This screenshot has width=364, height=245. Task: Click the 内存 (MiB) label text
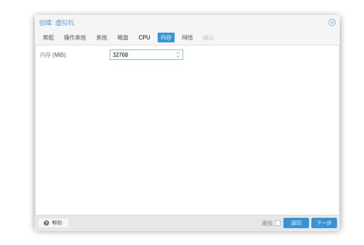(53, 55)
